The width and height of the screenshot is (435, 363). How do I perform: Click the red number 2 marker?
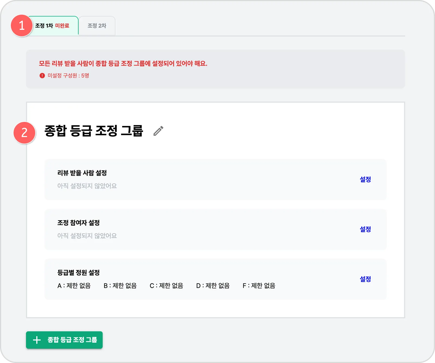tap(24, 133)
